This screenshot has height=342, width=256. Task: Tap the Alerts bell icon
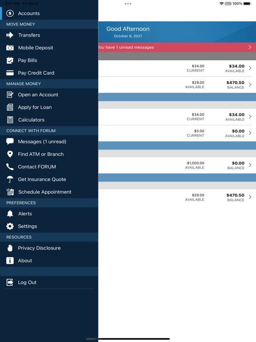pos(10,214)
